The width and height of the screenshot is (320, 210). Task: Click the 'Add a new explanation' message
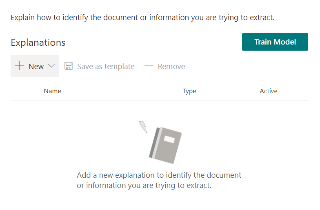point(159,175)
